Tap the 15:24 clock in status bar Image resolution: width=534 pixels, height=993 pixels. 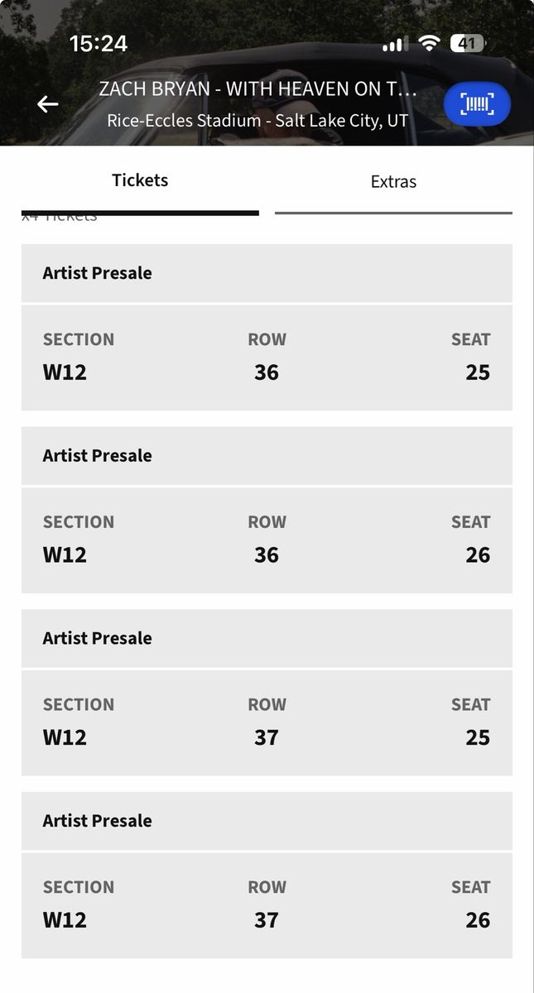coord(99,44)
